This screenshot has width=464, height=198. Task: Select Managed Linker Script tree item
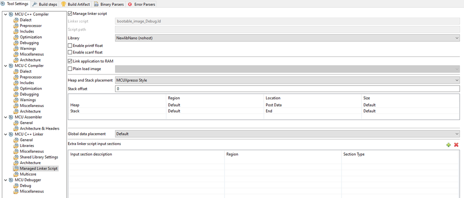[x=39, y=169]
